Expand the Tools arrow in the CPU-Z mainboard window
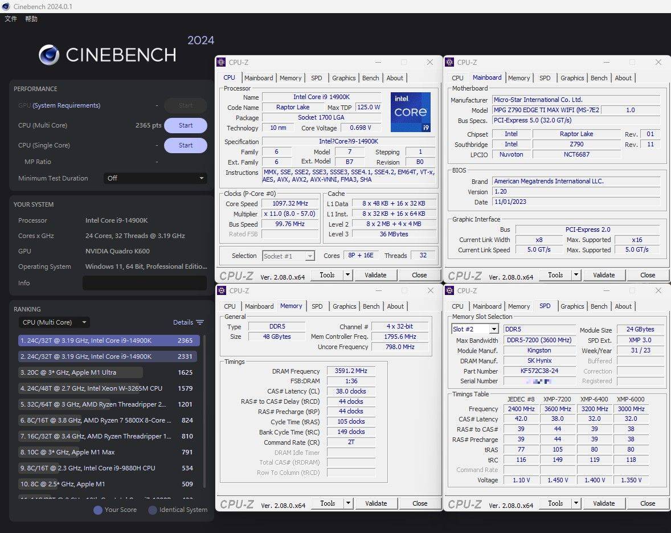 point(576,275)
